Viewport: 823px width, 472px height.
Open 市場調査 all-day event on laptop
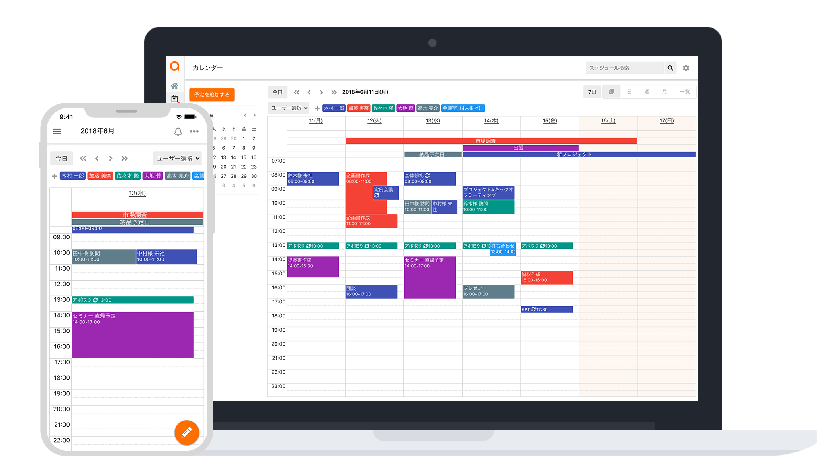(491, 141)
